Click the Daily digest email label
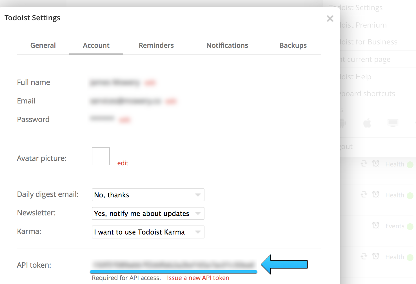This screenshot has height=284, width=416. click(48, 194)
